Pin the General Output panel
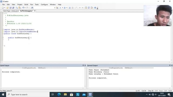 pyautogui.click(x=170, y=65)
